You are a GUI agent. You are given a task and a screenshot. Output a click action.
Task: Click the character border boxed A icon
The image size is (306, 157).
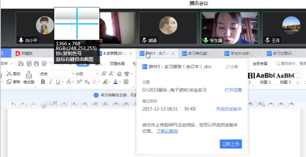126,82
